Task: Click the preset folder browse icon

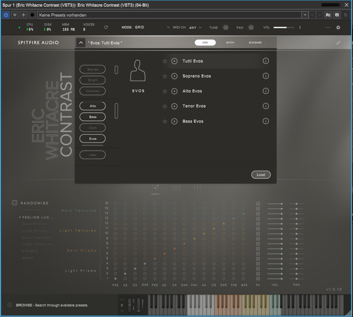Action: [x=328, y=15]
